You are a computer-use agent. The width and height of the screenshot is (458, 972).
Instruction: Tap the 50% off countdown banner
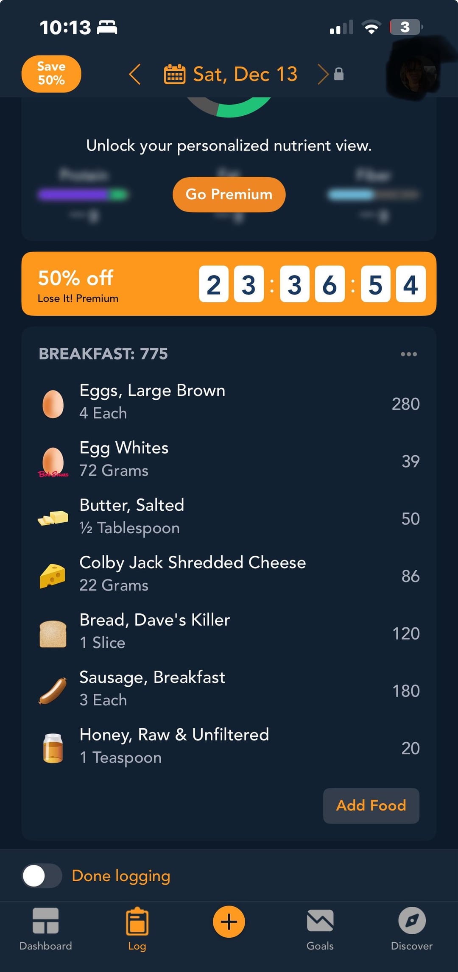coord(229,284)
